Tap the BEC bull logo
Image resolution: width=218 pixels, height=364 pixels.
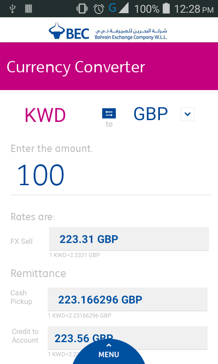[56, 30]
